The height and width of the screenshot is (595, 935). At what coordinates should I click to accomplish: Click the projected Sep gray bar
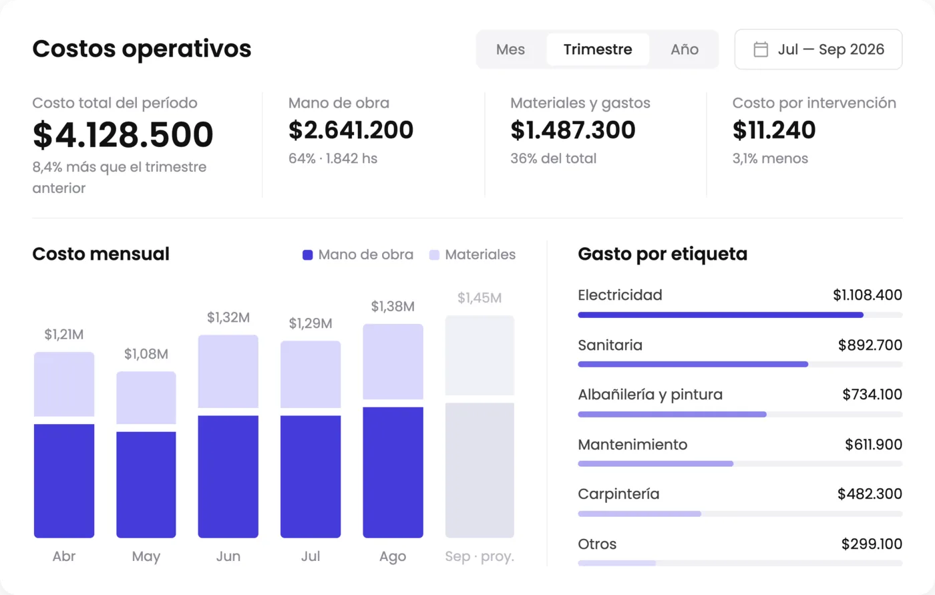point(480,427)
